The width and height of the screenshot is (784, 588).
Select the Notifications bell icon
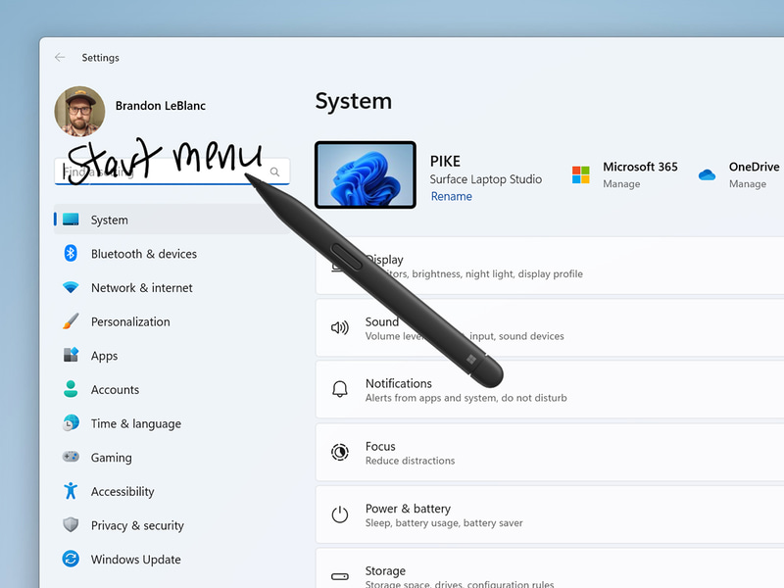click(340, 389)
